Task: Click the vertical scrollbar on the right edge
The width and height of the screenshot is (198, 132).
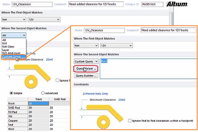Action: point(172,19)
